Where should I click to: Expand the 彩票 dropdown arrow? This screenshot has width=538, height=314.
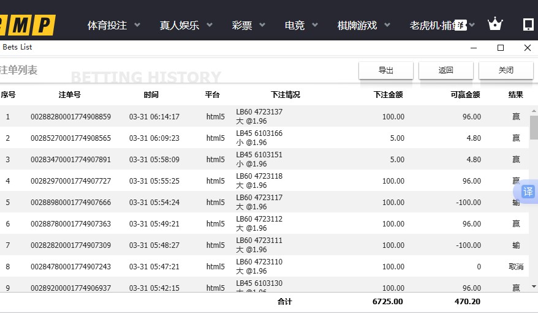262,26
